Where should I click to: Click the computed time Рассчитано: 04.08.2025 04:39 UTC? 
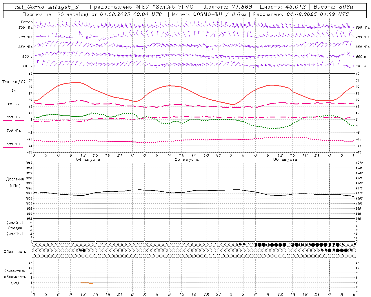pyautogui.click(x=301, y=14)
